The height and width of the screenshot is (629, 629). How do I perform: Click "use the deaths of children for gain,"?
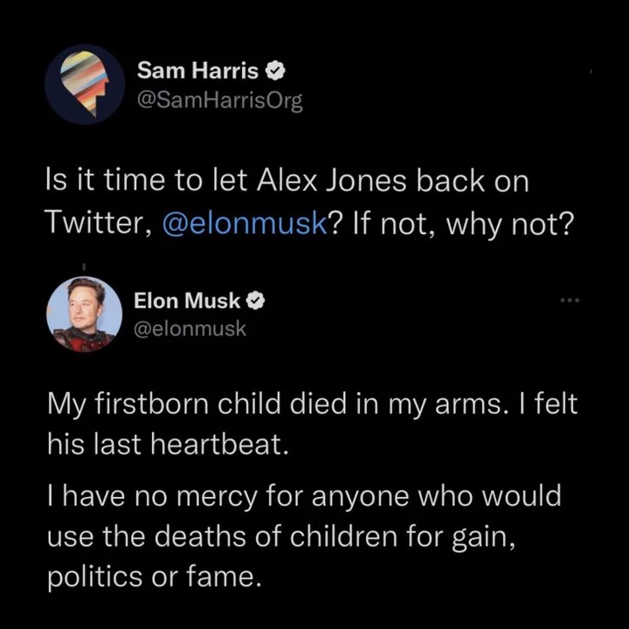(276, 537)
